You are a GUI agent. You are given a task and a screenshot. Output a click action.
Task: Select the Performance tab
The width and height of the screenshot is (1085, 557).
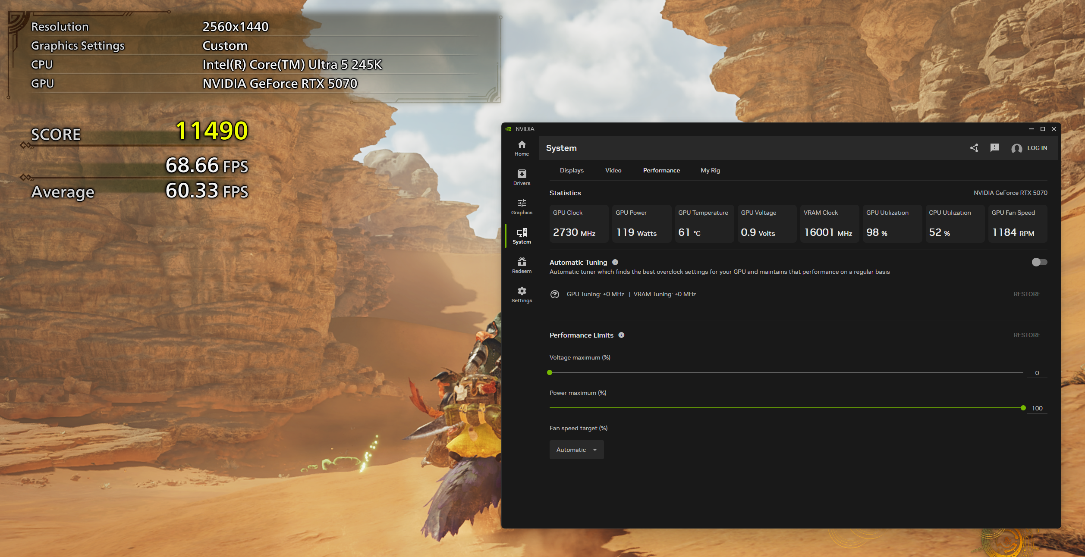[x=661, y=170]
